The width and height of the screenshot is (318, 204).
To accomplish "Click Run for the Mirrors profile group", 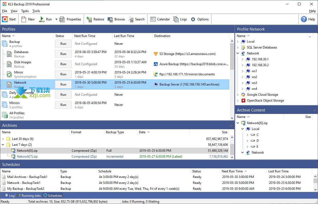I will pos(63,105).
